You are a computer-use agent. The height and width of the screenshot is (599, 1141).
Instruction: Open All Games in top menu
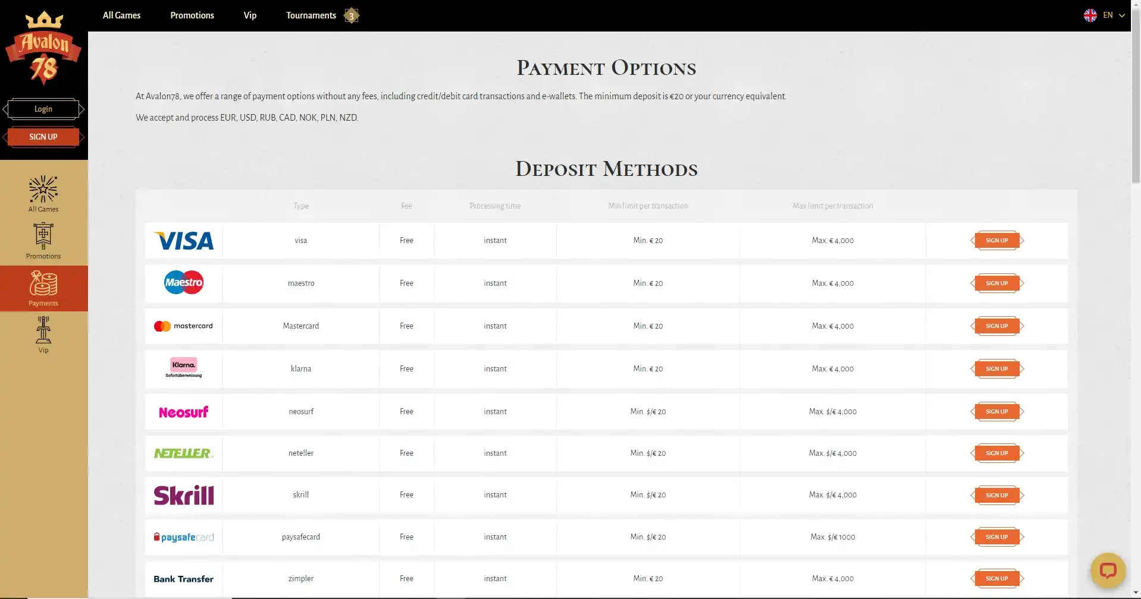click(121, 15)
